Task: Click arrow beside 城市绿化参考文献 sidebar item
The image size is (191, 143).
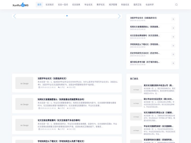Action: 173,63
